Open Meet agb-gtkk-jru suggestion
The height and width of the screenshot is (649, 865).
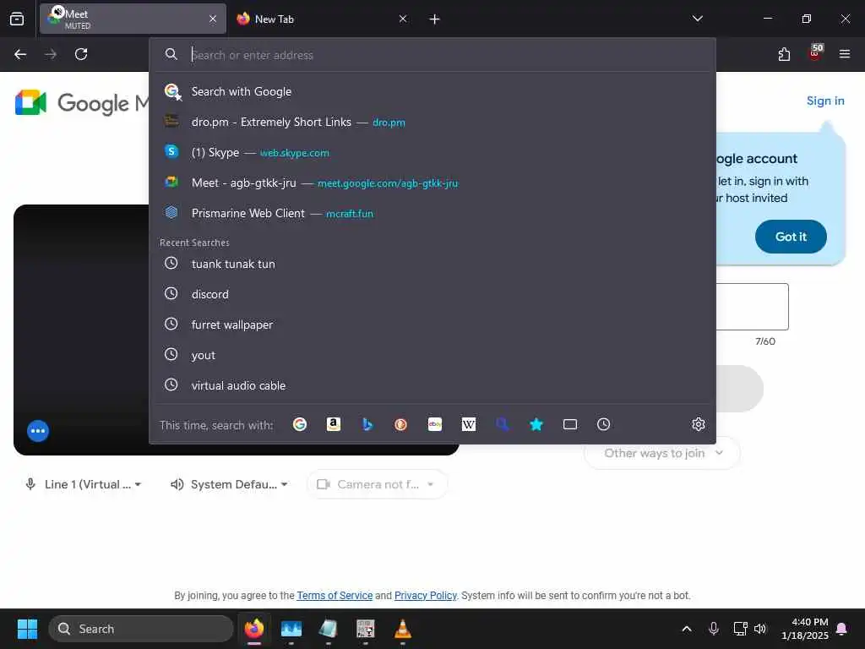(432, 183)
